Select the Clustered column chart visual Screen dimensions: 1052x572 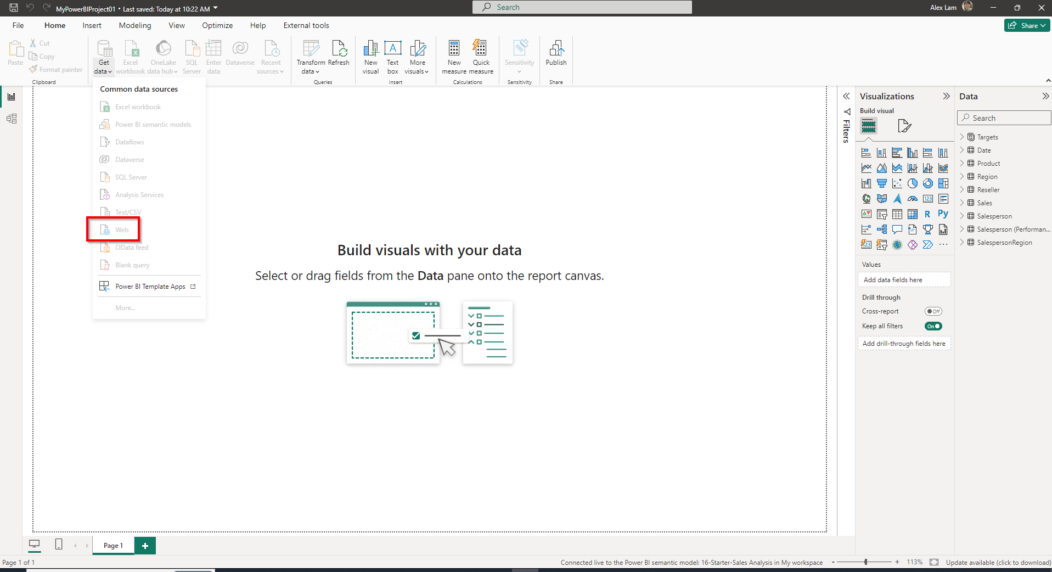click(x=913, y=153)
